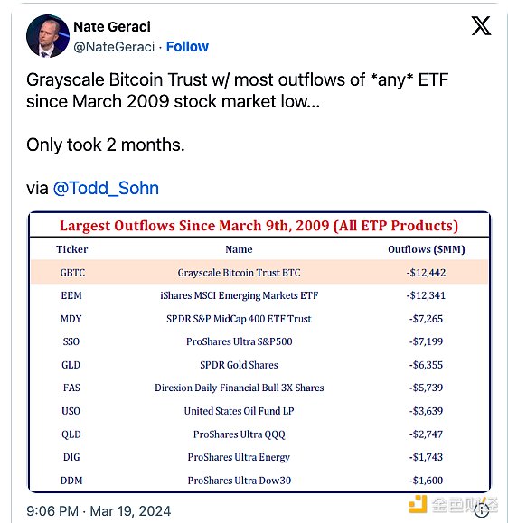Click the Name column header

tap(239, 249)
